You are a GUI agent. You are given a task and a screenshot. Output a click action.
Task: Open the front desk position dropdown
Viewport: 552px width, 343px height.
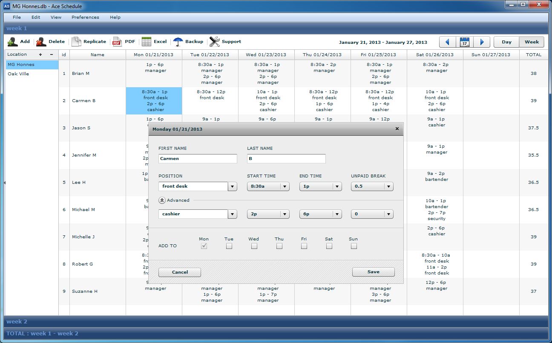[233, 186]
